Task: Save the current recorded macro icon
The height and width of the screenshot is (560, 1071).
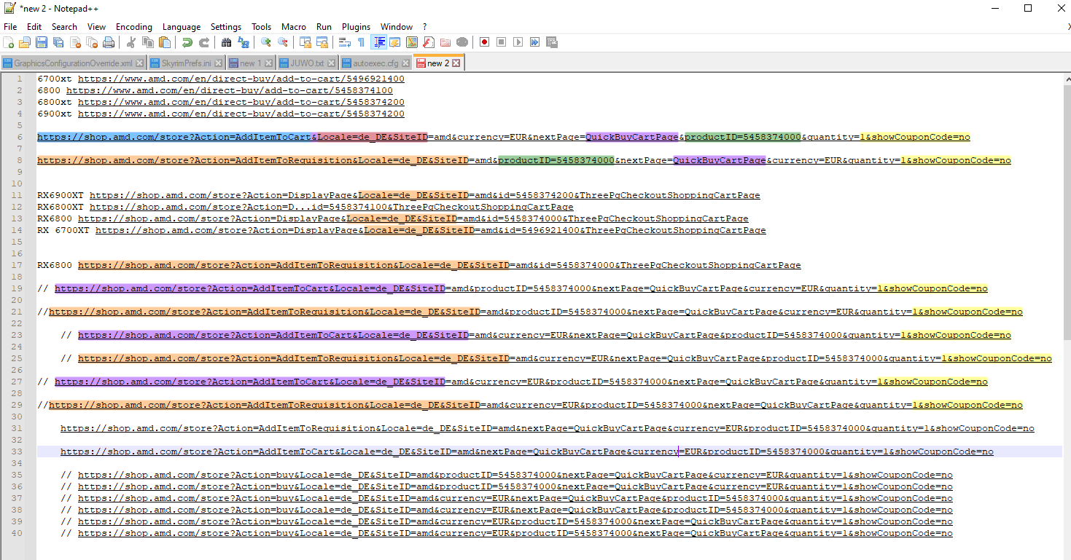Action: [552, 42]
